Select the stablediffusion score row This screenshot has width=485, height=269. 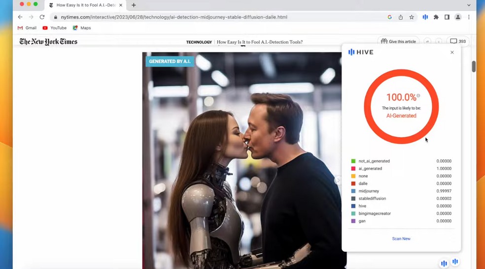401,198
